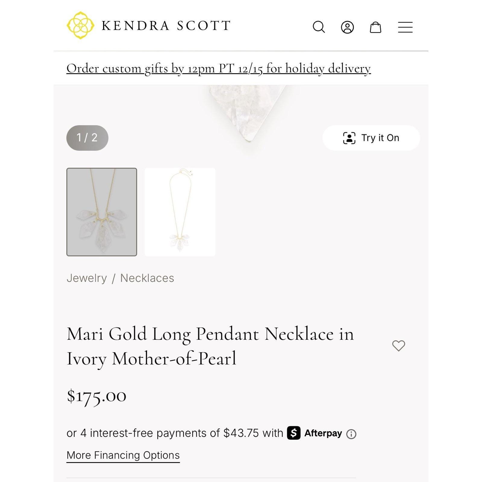This screenshot has height=482, width=482.
Task: Click the Mari Gold Long Pendant Necklace title
Action: (210, 346)
